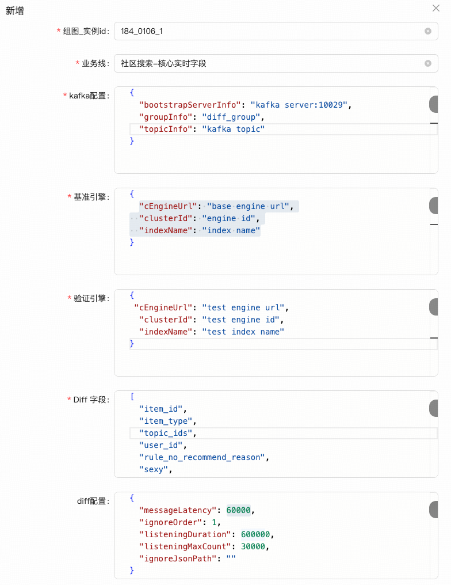Click the 184_0106_1 instance id field
Screen dimensions: 451x585
(276, 31)
